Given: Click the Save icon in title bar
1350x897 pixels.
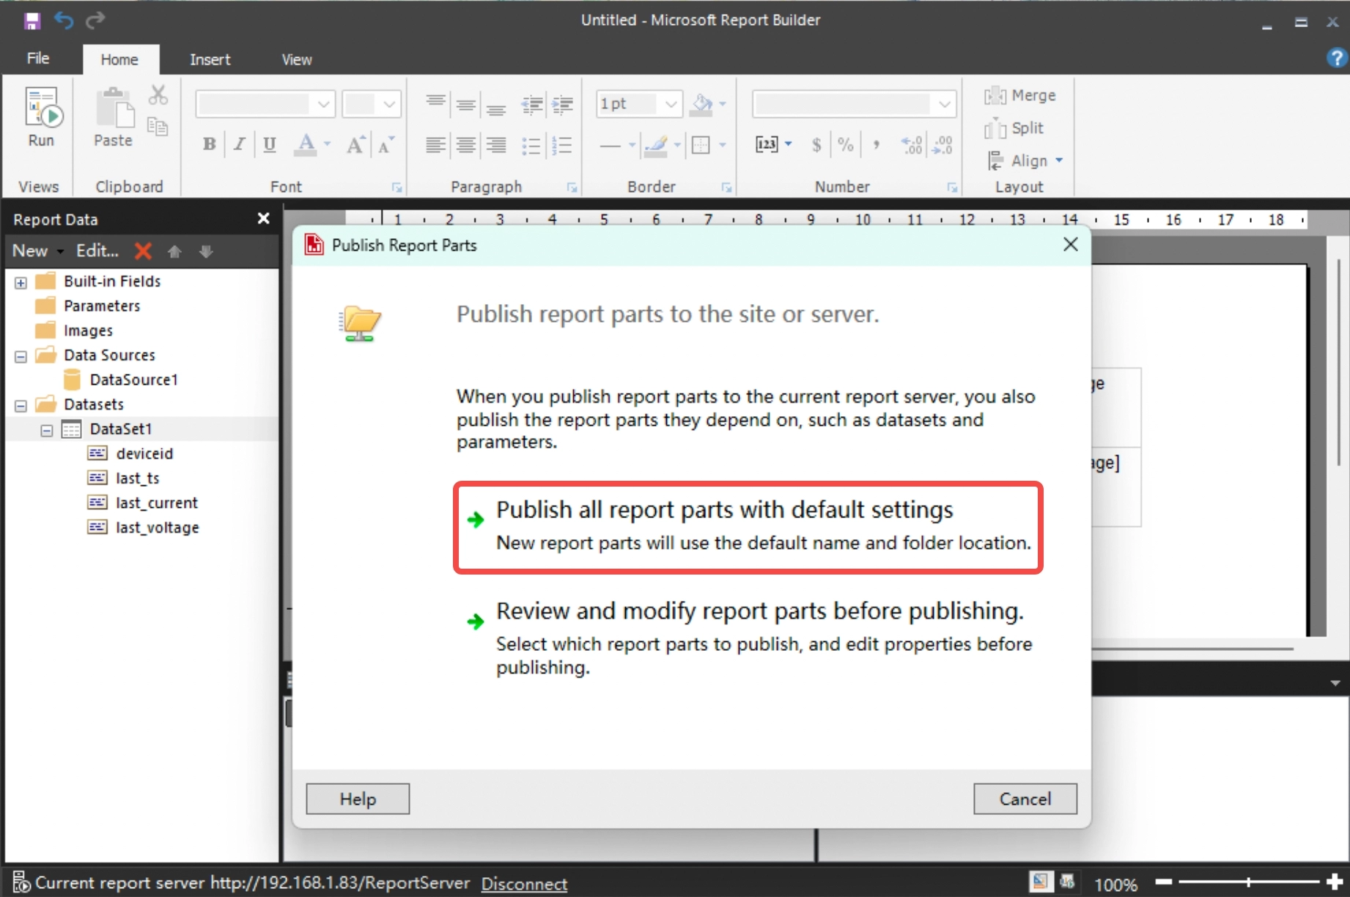Looking at the screenshot, I should pos(32,21).
